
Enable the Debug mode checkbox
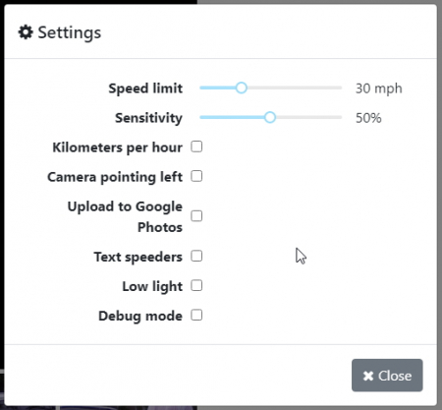coord(196,316)
